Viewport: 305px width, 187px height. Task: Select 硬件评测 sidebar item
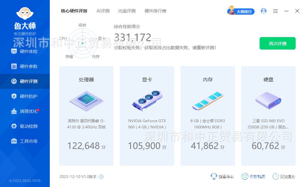(x=25, y=81)
